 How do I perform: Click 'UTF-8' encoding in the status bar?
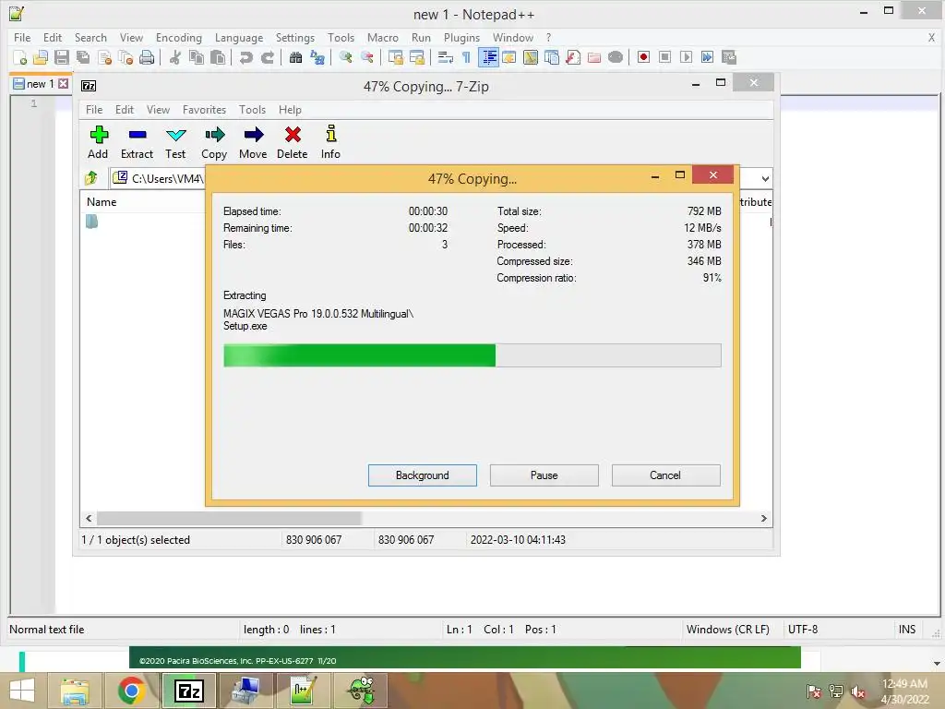pos(803,630)
